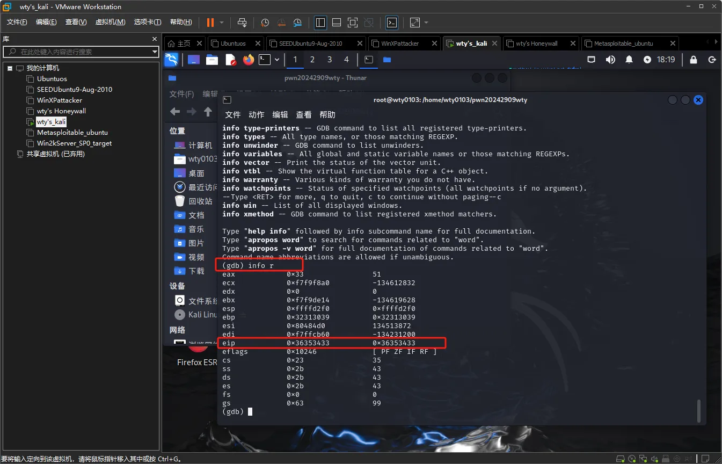The image size is (722, 464).
Task: Select WinXPattacker in the library tree
Action: click(59, 100)
